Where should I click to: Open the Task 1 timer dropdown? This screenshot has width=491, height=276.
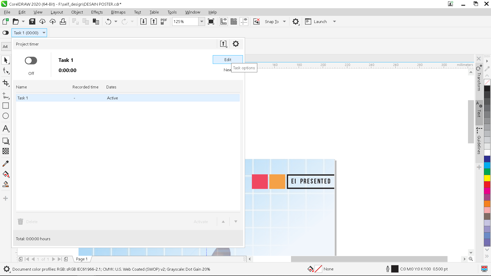43,33
